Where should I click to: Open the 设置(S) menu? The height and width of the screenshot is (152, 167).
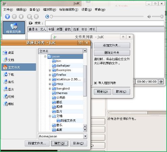click(x=87, y=10)
